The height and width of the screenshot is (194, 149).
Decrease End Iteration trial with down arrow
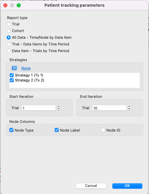click(129, 109)
